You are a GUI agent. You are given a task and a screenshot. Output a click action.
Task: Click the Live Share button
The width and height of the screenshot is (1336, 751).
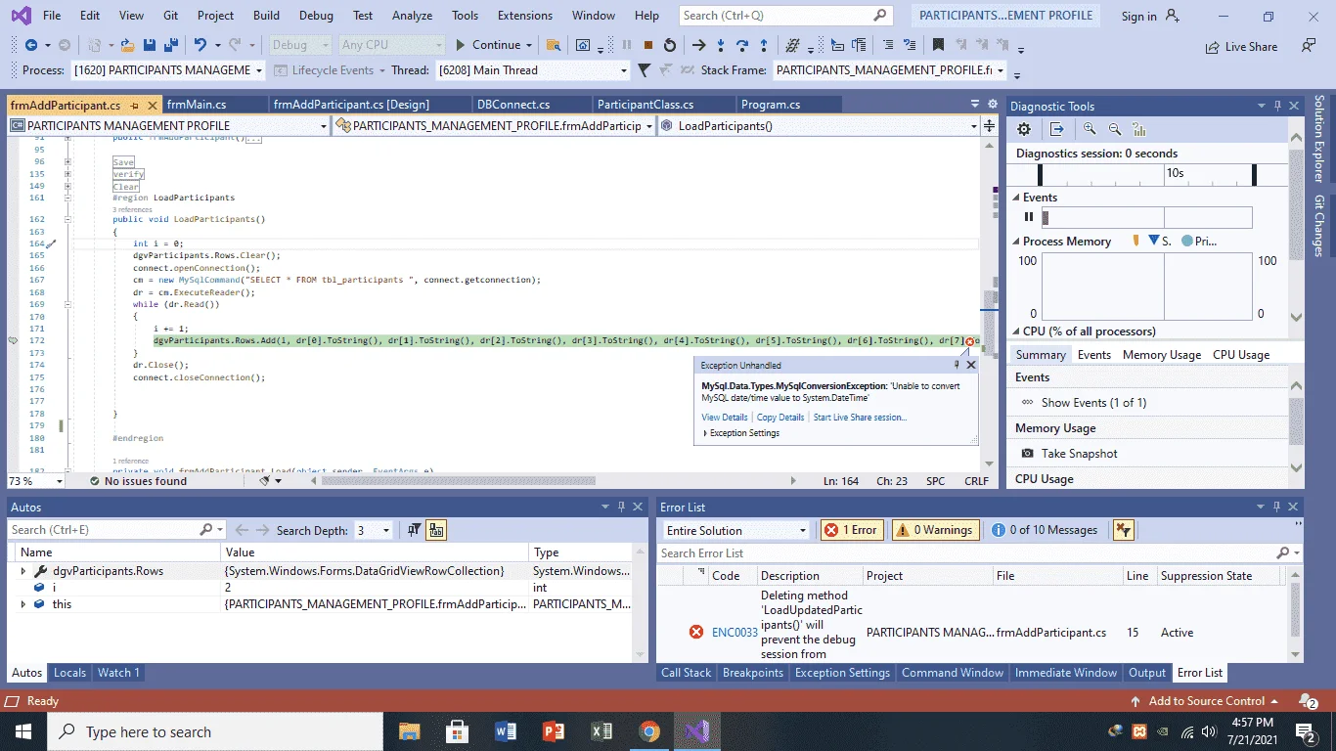pyautogui.click(x=1242, y=46)
